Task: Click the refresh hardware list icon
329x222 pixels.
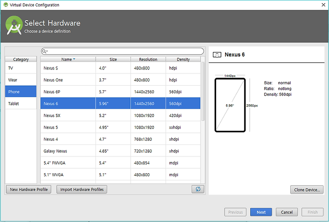Action: click(198, 189)
